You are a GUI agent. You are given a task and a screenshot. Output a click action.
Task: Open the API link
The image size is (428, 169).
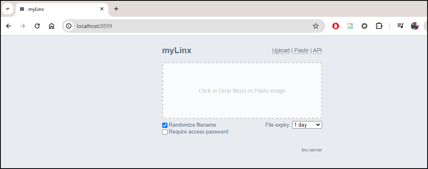tap(317, 50)
